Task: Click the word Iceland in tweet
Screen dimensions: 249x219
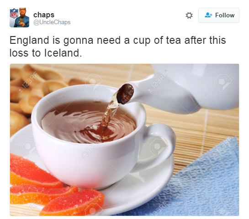Action: coord(62,53)
